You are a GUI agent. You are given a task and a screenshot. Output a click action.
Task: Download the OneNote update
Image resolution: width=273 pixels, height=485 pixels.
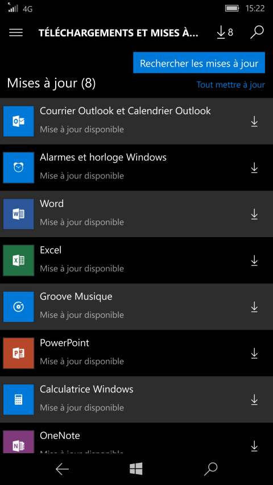[254, 446]
